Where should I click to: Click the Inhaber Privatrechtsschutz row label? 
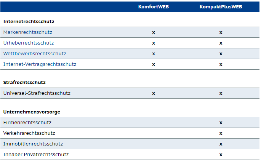[36, 155]
